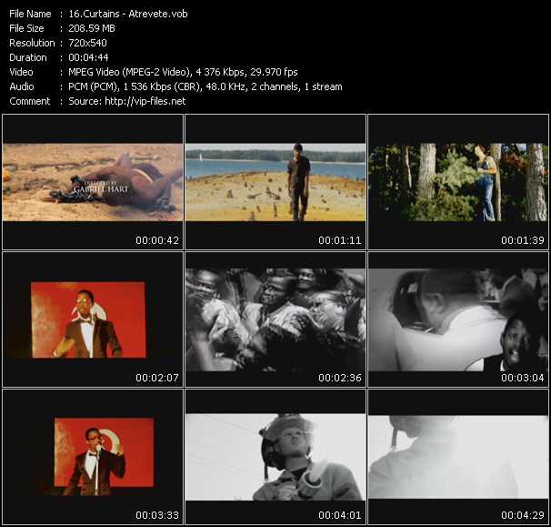Click the timestamp text 00:01:39
The image size is (551, 527).
pyautogui.click(x=523, y=240)
